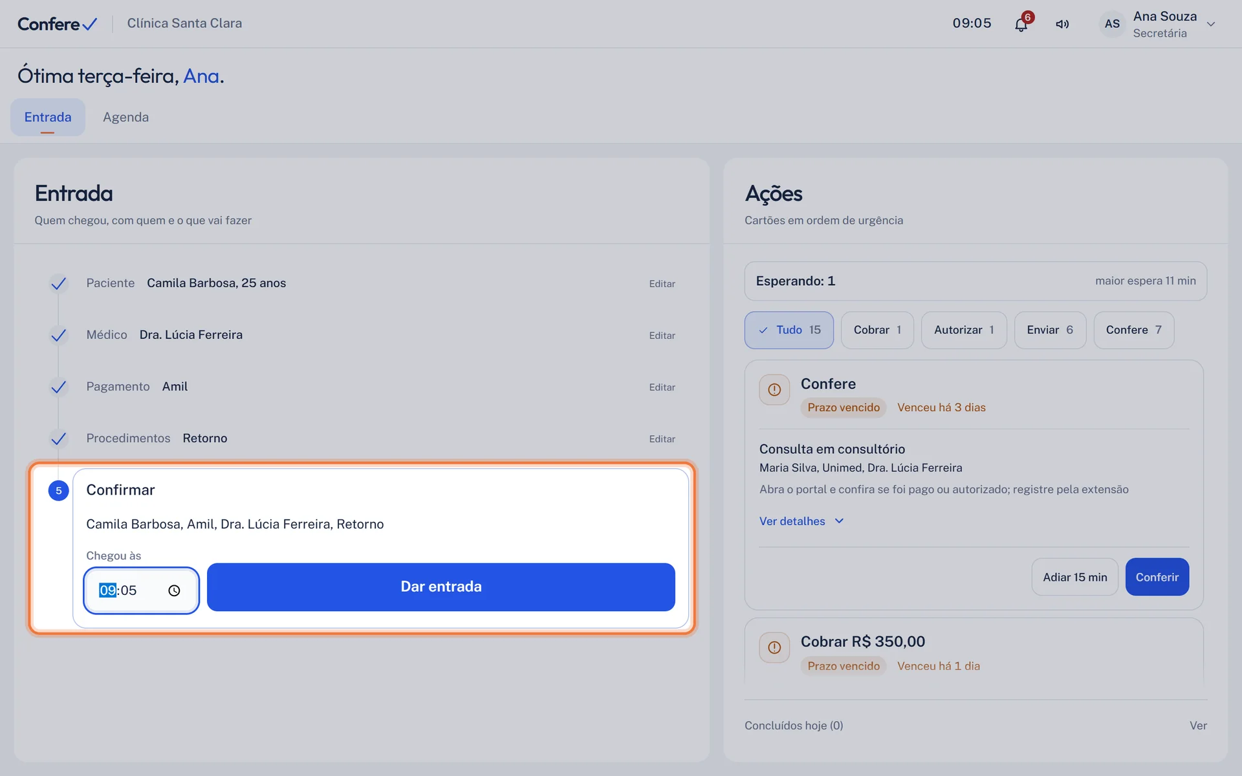Open the notifications bell
Viewport: 1242px width, 776px height.
(1021, 24)
